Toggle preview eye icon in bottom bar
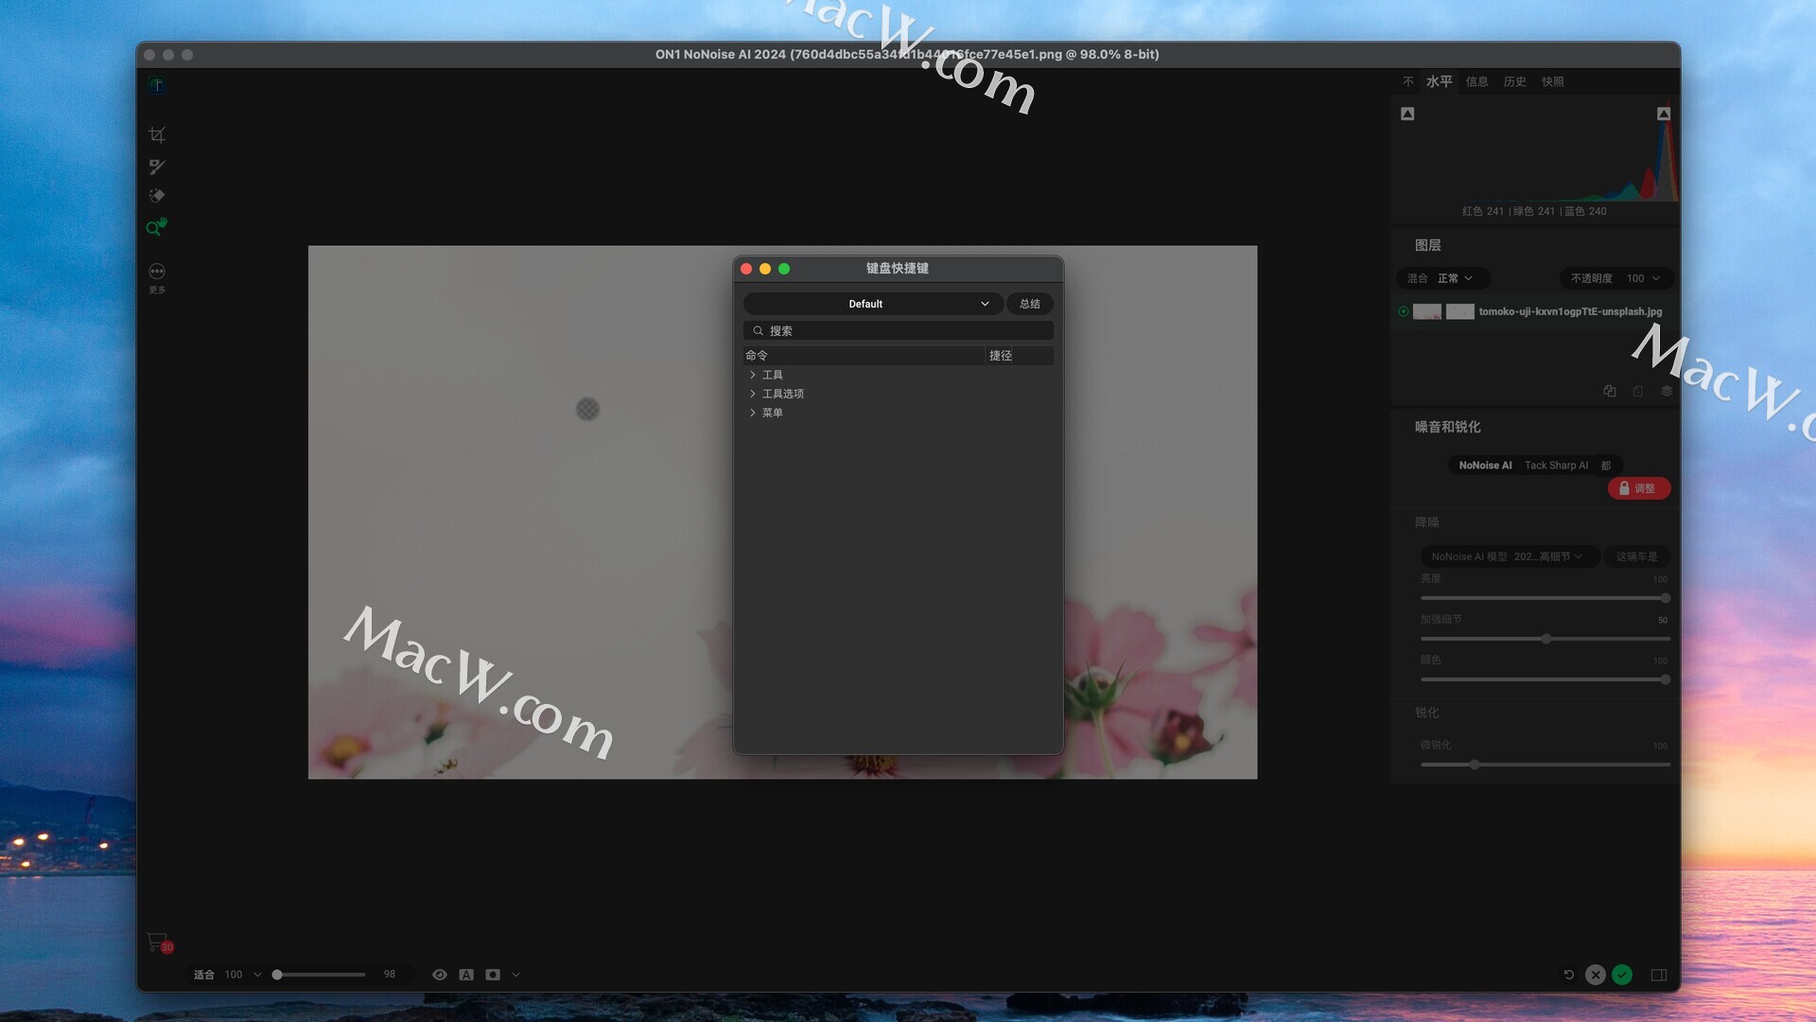The width and height of the screenshot is (1816, 1022). pos(440,975)
